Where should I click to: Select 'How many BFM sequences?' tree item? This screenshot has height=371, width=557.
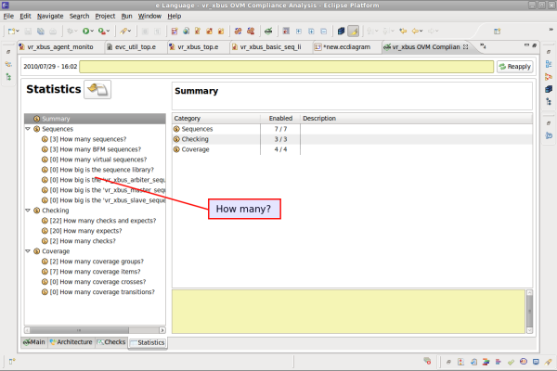tap(94, 149)
